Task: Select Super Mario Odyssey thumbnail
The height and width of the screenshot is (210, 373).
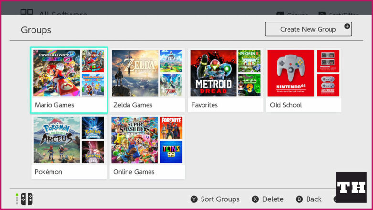Action: [x=93, y=61]
